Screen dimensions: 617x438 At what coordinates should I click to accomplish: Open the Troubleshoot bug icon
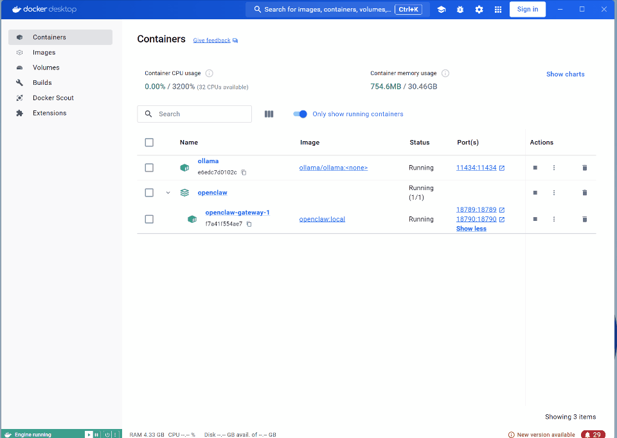pos(460,10)
